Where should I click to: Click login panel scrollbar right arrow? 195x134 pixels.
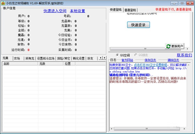click(x=188, y=49)
